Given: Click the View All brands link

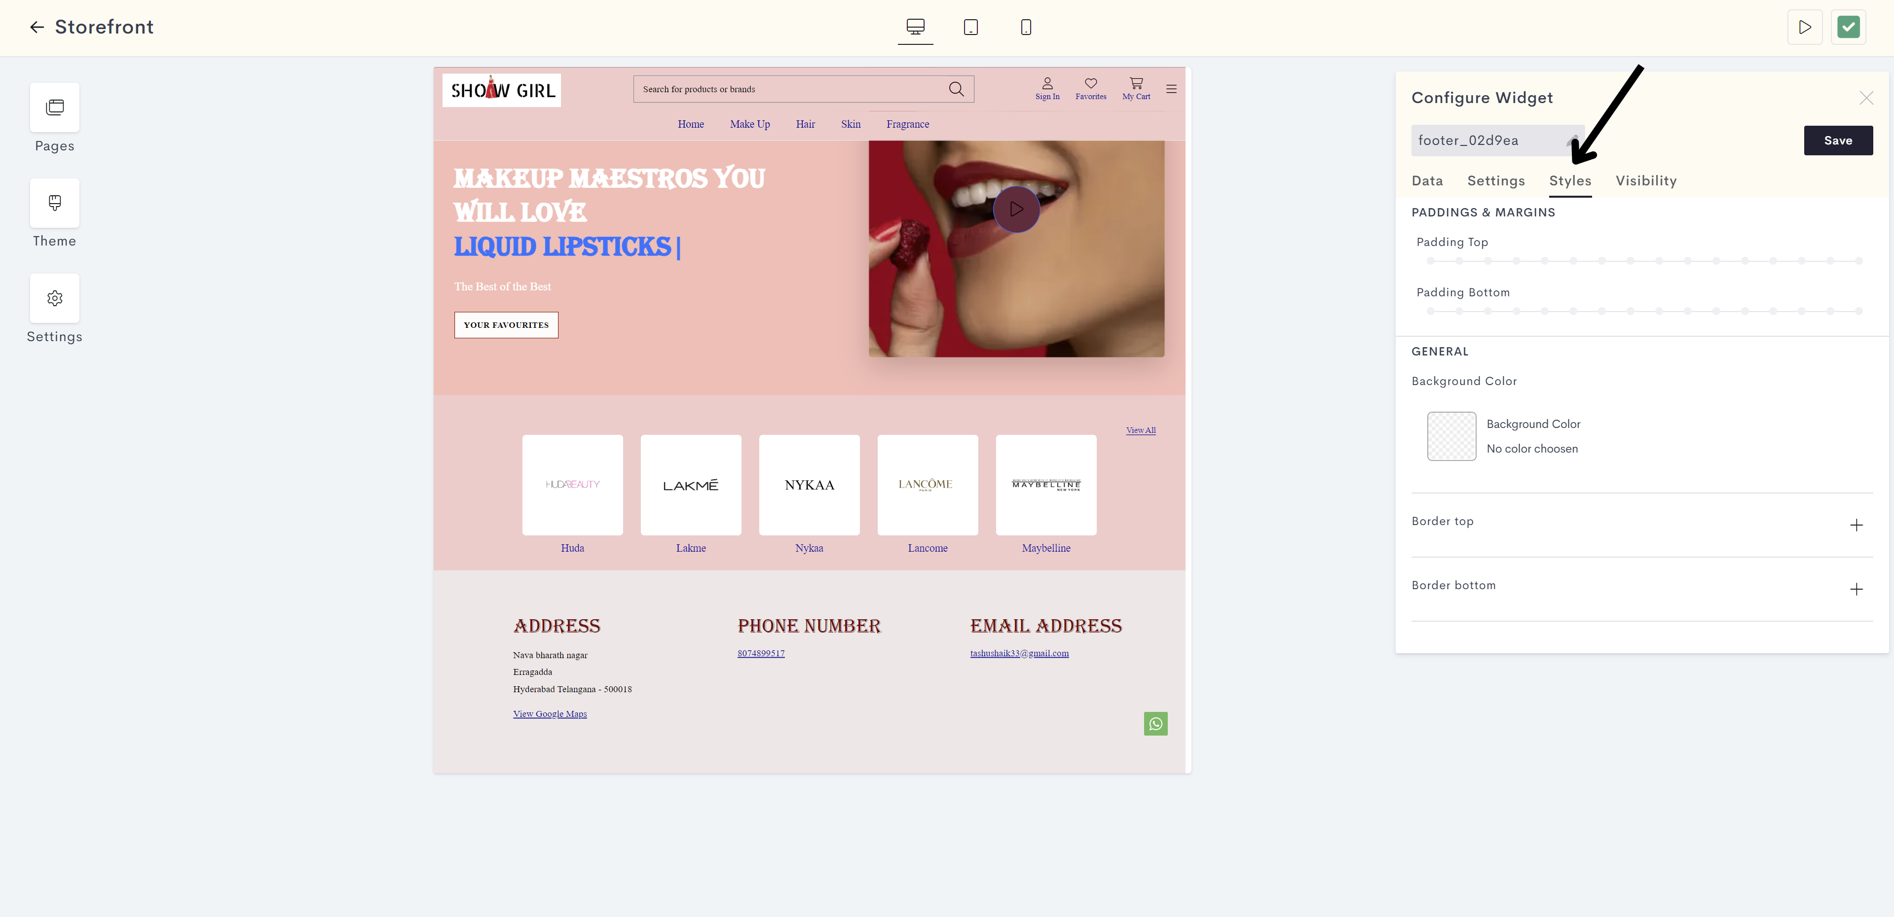Looking at the screenshot, I should [x=1140, y=430].
